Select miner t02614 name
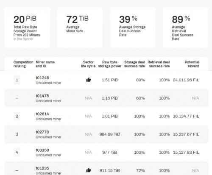This screenshot has width=212, height=175. (x=42, y=114)
